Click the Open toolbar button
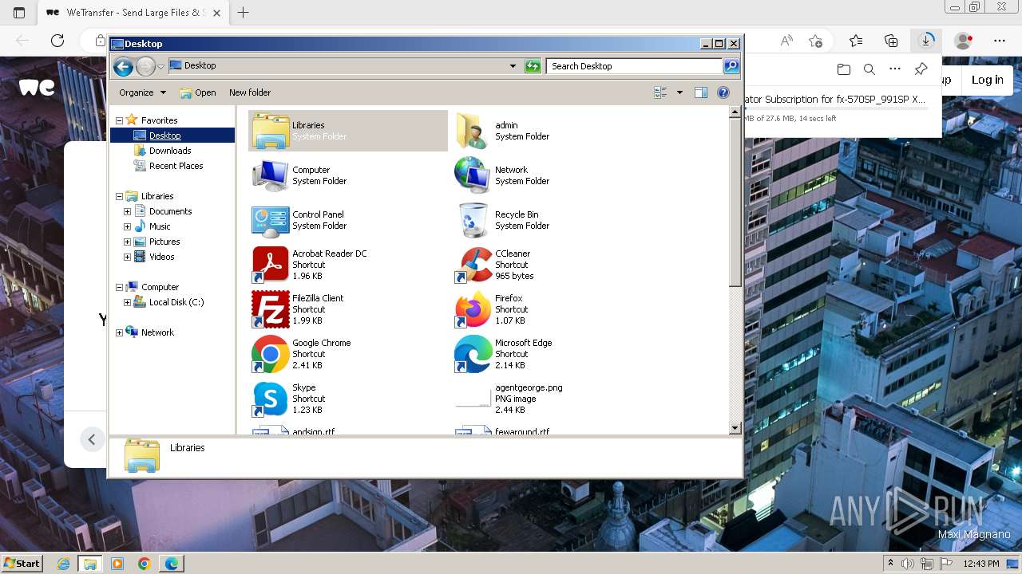The image size is (1022, 574). coord(198,92)
